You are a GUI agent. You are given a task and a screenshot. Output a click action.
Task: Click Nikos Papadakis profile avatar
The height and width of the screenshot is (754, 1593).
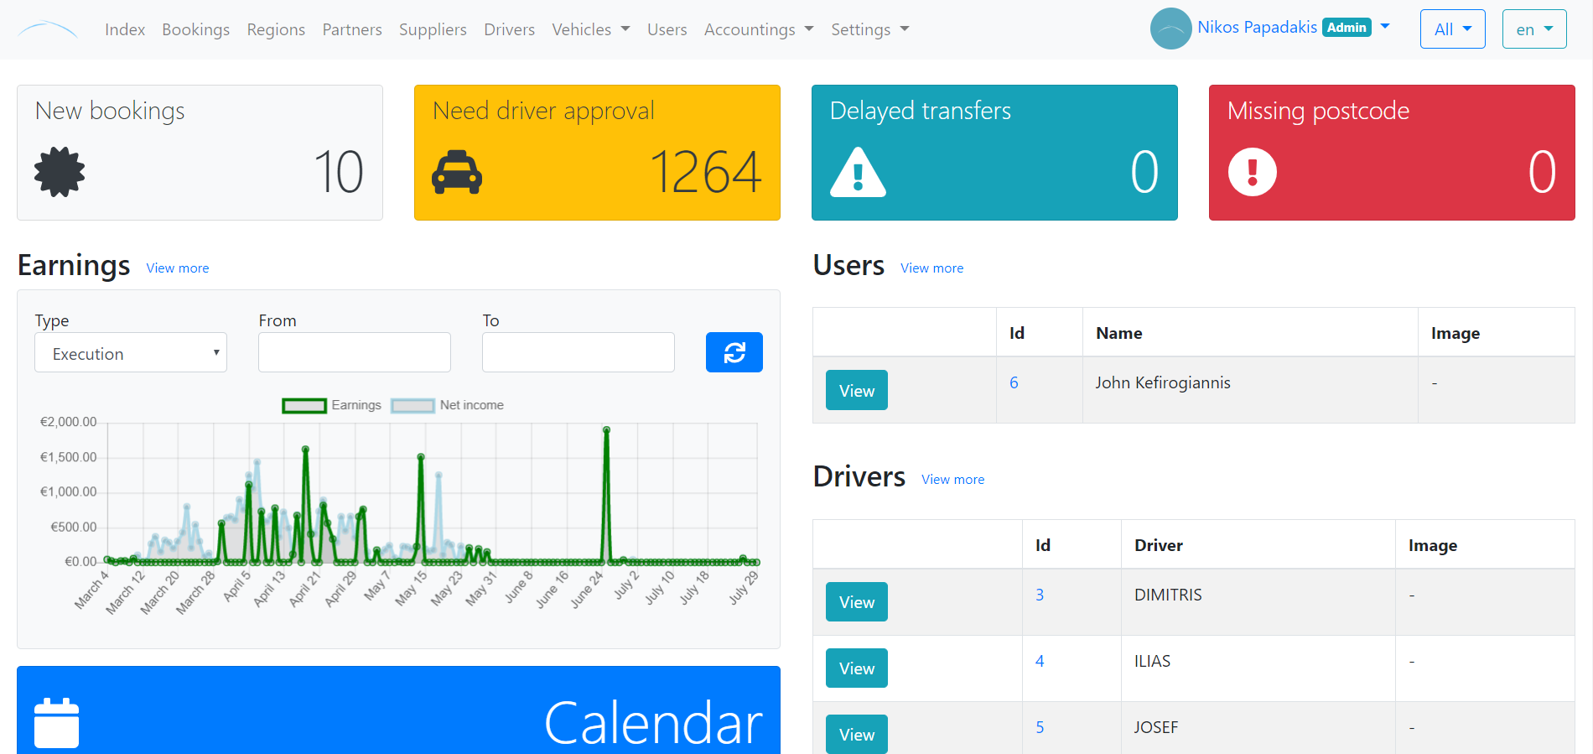click(x=1170, y=29)
